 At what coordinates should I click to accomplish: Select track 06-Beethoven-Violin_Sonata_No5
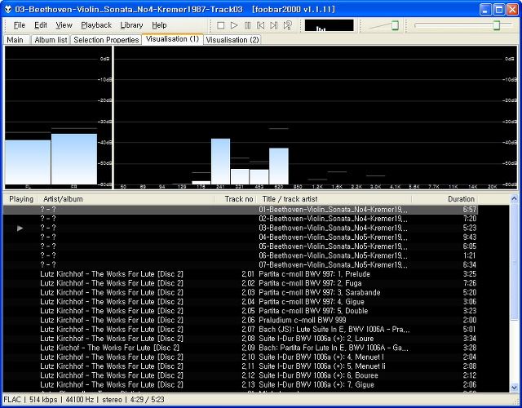click(x=241, y=255)
